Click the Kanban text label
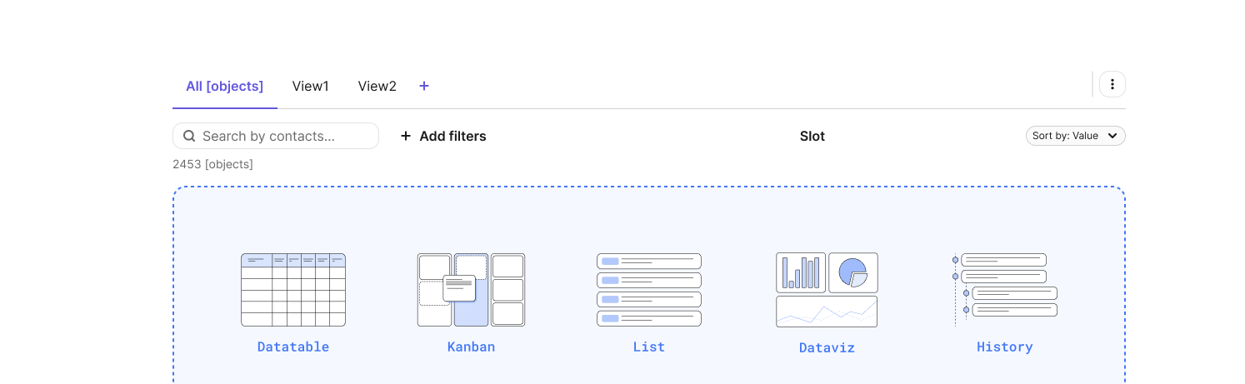This screenshot has width=1245, height=384. (x=471, y=347)
